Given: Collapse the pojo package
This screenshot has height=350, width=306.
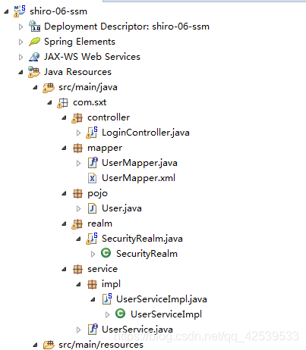Looking at the screenshot, I should pos(64,194).
